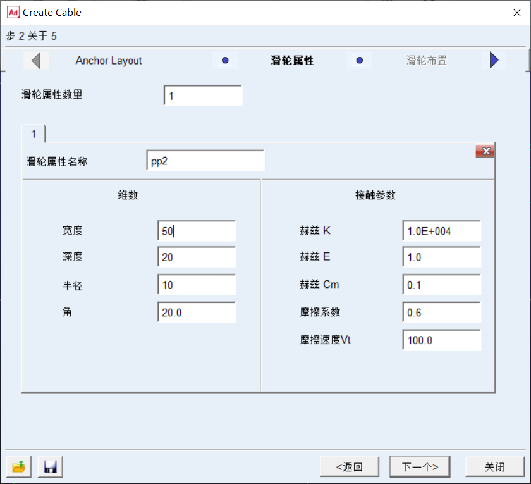The image size is (531, 484).
Task: Click the 滑轮属性数量 label
Action: (x=52, y=94)
